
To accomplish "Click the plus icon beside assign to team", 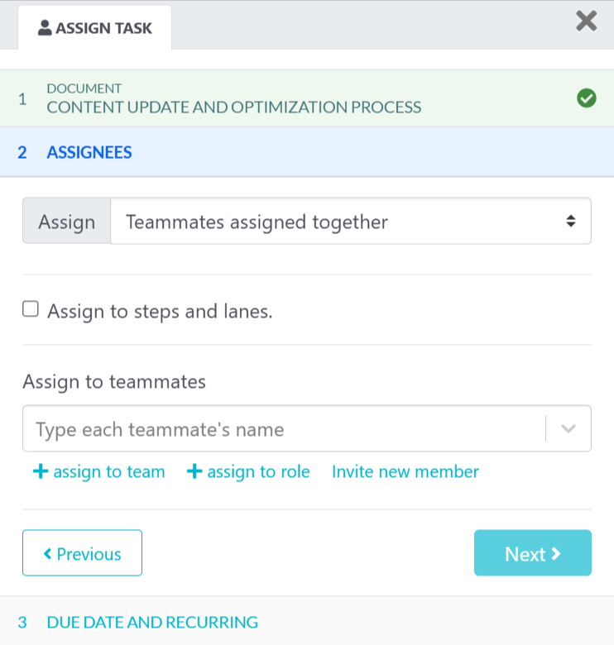I will tap(40, 471).
